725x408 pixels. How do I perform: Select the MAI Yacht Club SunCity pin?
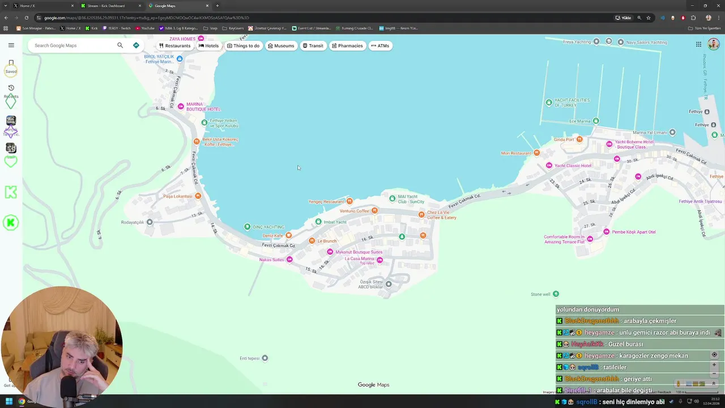(x=392, y=198)
